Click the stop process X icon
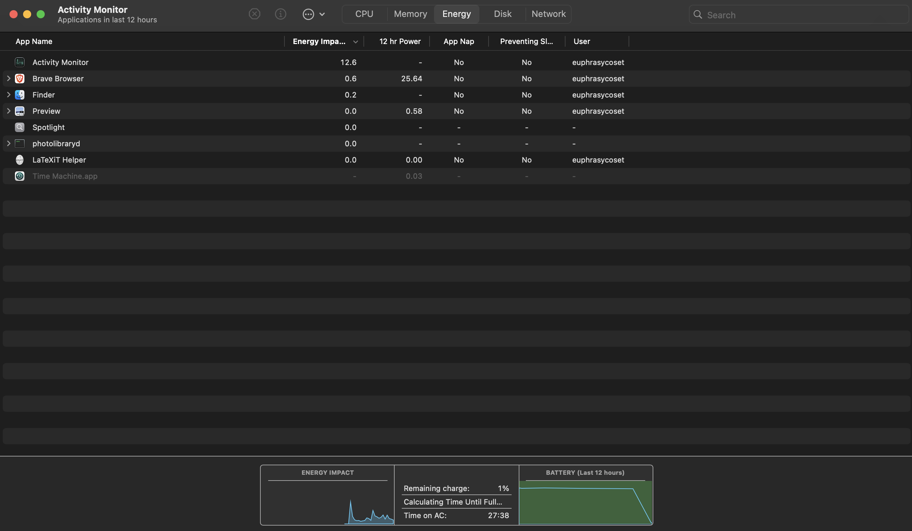Screen dimensions: 912x531 (254, 14)
